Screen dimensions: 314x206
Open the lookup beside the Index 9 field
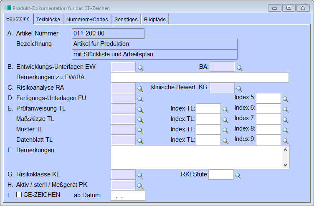coord(286,141)
